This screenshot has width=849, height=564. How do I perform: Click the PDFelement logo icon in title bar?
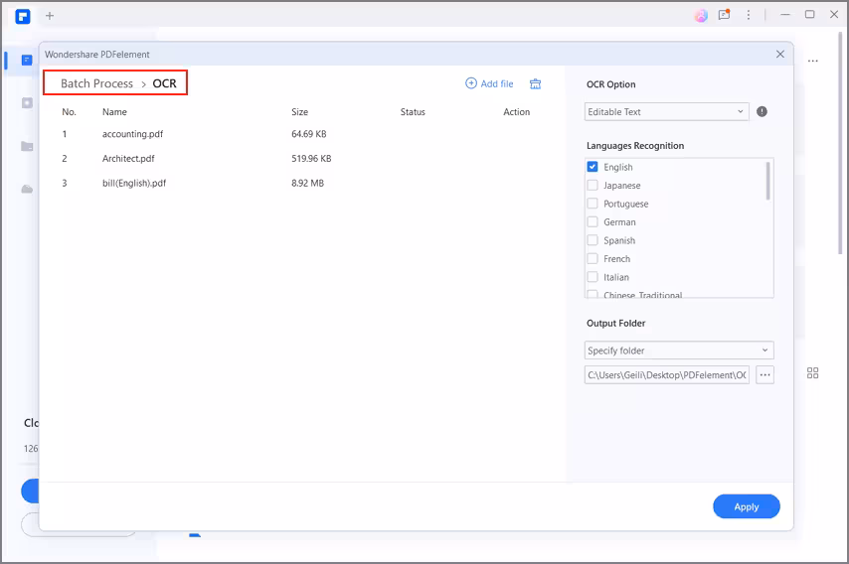pyautogui.click(x=23, y=16)
